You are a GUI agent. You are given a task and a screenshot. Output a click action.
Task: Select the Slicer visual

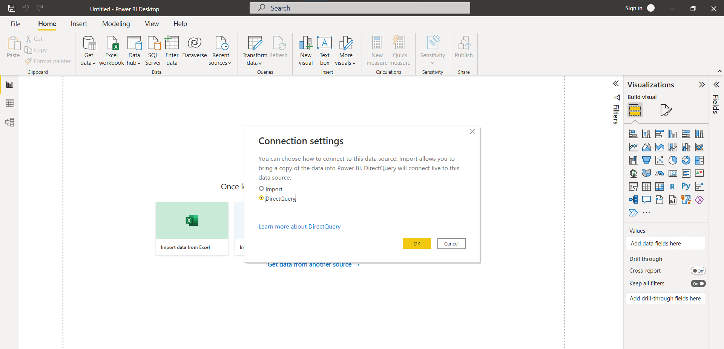(x=633, y=187)
